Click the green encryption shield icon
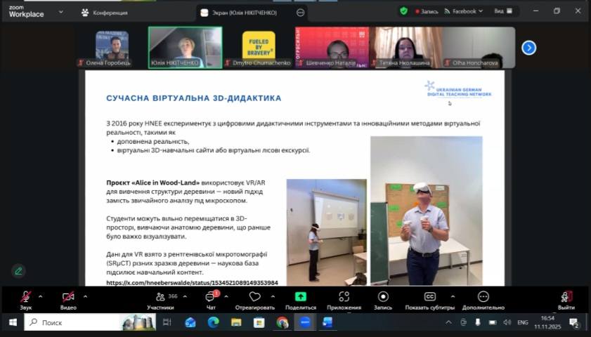Viewport: 591px width, 337px height. tap(403, 11)
